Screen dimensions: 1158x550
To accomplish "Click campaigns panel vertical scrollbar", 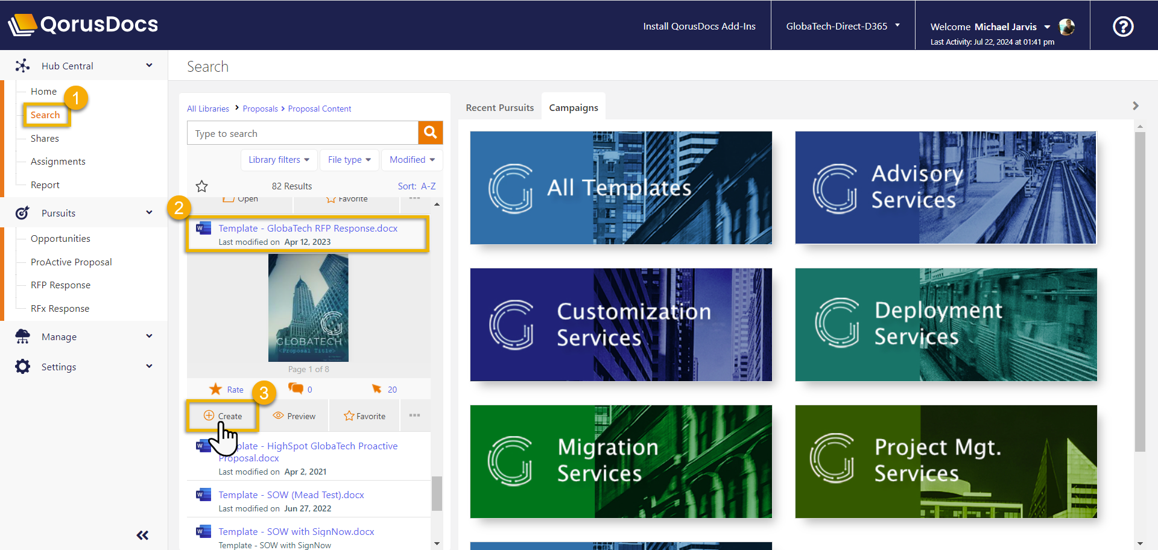I will coord(1140,292).
